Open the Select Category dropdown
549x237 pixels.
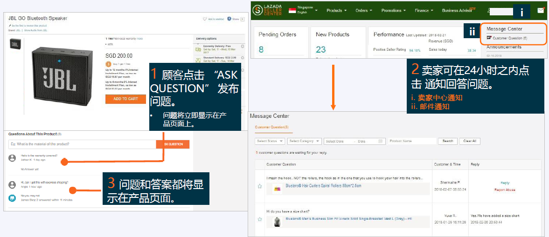click(304, 141)
